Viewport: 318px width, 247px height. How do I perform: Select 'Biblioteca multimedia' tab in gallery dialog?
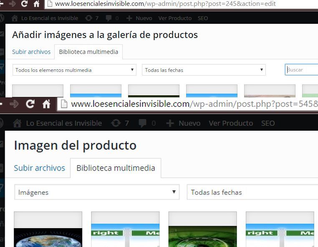click(x=88, y=52)
